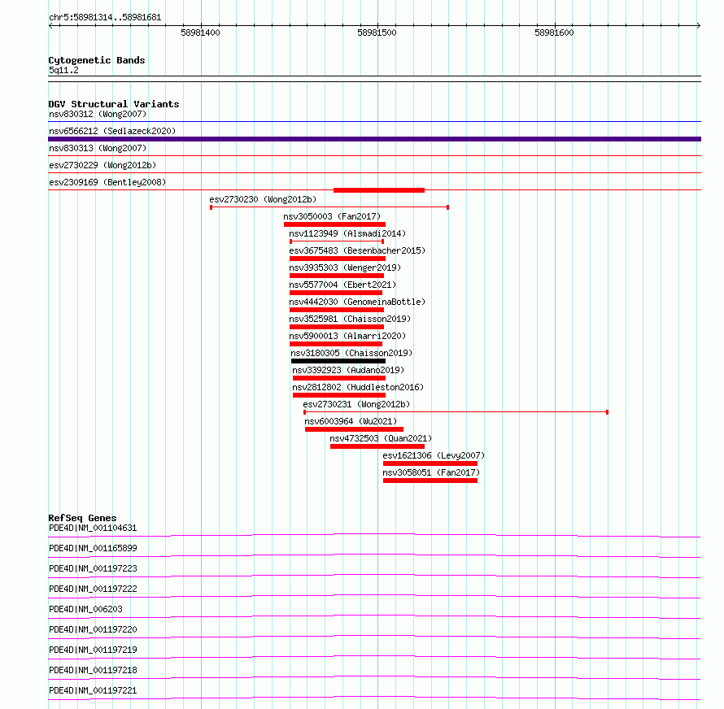Open variant nsv3058051 (Fan2017)
The height and width of the screenshot is (709, 724).
(x=431, y=472)
